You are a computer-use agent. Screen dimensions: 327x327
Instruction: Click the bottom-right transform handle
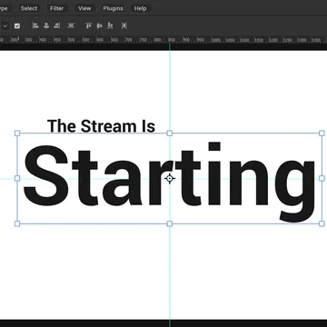322,223
